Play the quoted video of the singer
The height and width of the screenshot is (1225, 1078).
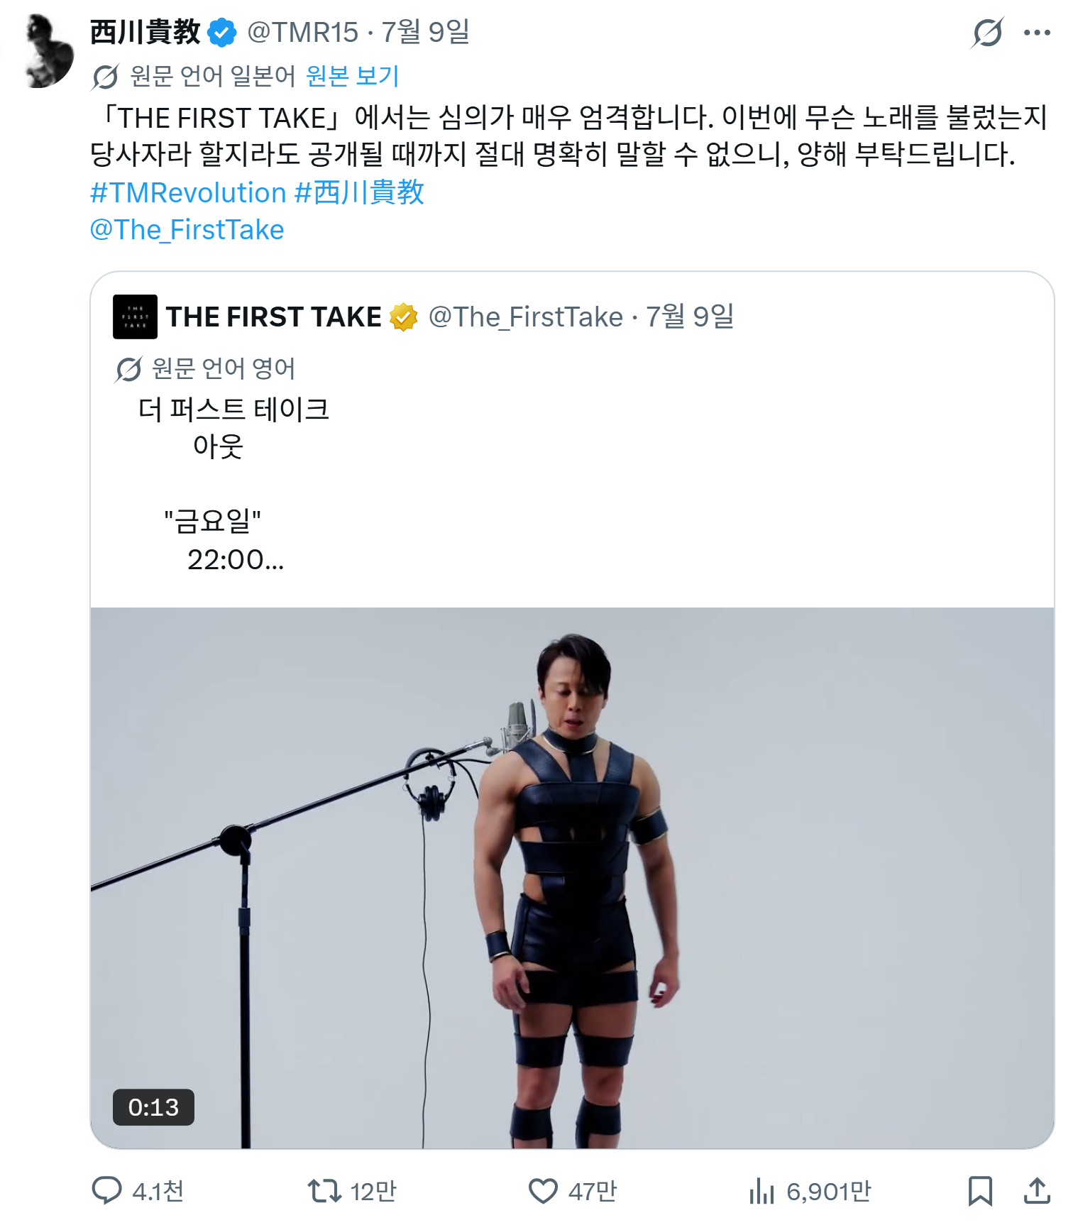pos(572,877)
